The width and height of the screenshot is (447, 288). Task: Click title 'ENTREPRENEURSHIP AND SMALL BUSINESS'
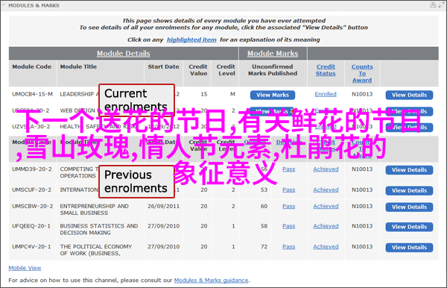click(x=94, y=210)
